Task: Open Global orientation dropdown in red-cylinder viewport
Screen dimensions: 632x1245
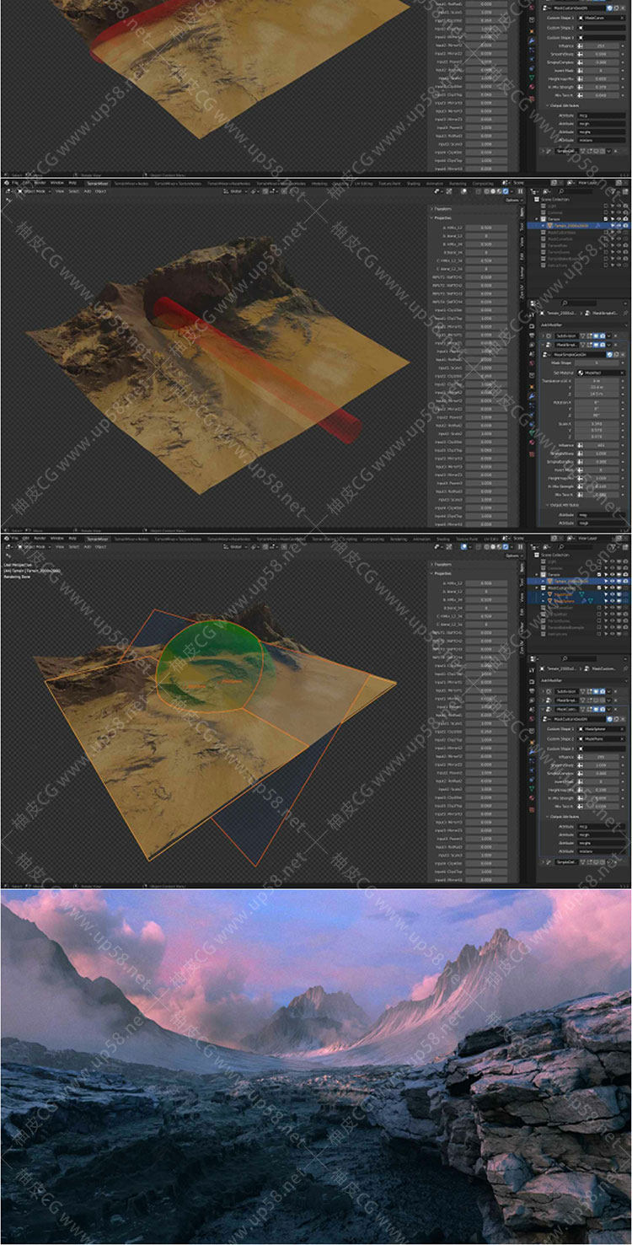Action: [235, 191]
